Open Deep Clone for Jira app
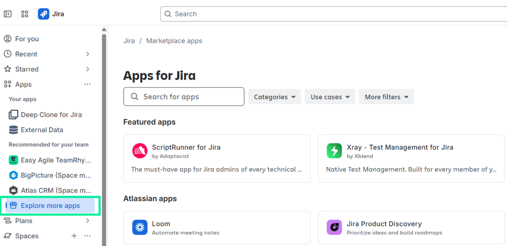The height and width of the screenshot is (246, 507). pyautogui.click(x=51, y=115)
